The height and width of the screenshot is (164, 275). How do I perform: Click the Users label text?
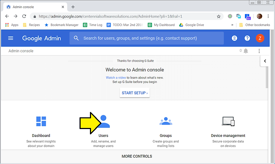pos(103,136)
